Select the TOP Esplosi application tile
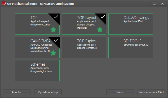This screenshot has height=98, width=168. click(84, 47)
